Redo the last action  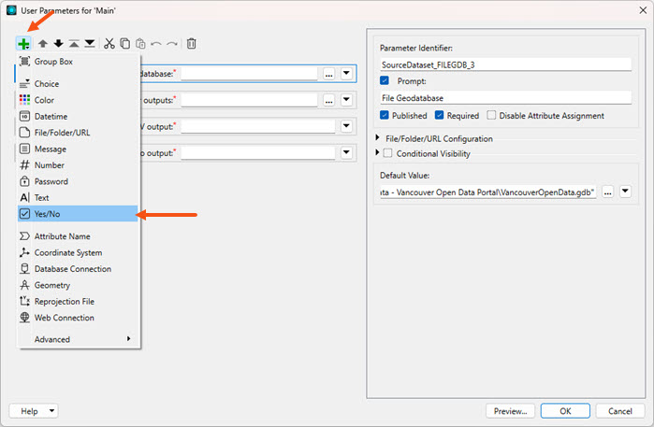(x=172, y=43)
